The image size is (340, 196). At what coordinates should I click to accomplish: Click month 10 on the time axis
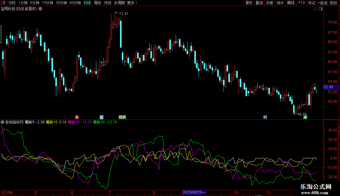[x=237, y=192]
